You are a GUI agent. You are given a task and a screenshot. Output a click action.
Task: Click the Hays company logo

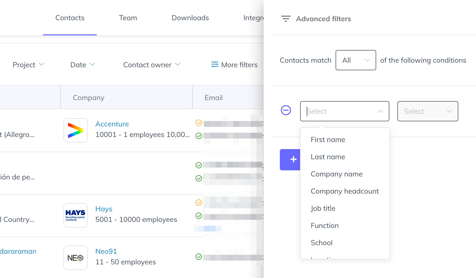(76, 215)
